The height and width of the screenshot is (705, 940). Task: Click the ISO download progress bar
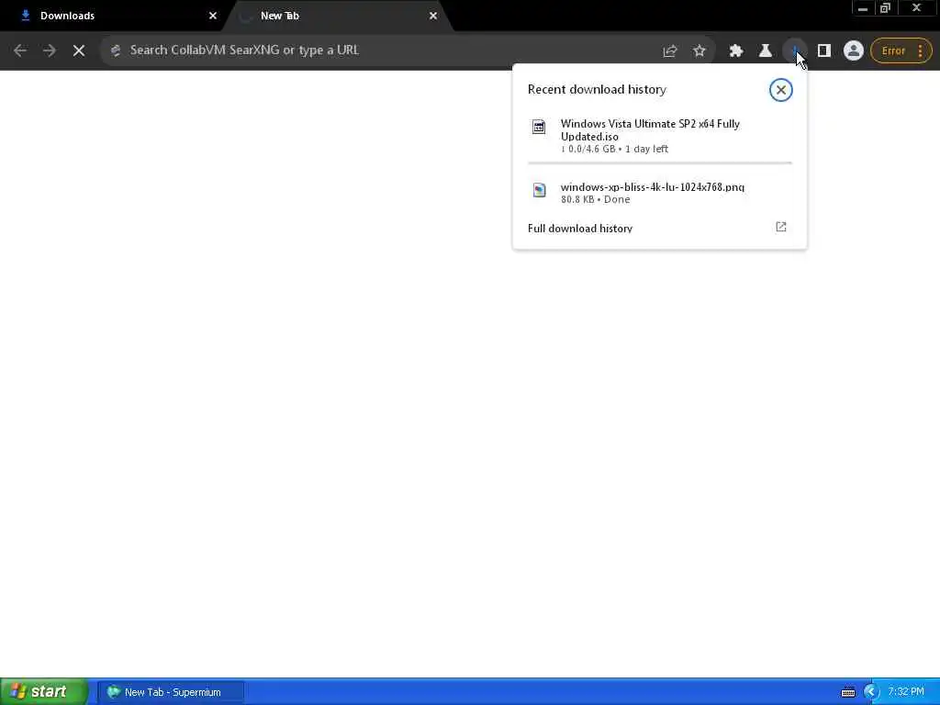coord(659,162)
